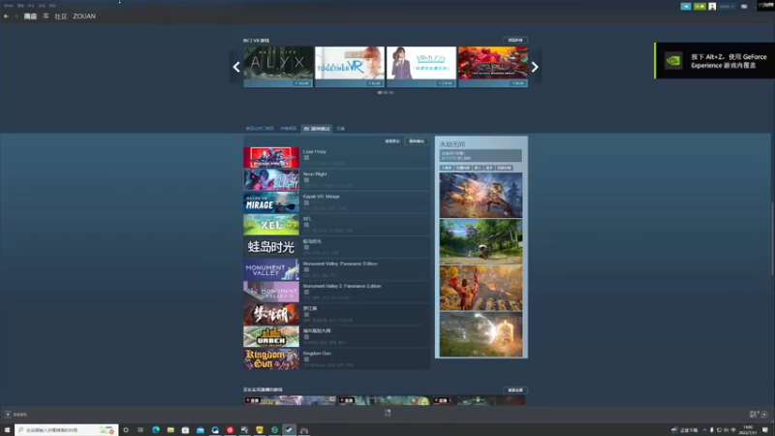
Task: Click the browse all button above VR carousel
Action: 515,40
